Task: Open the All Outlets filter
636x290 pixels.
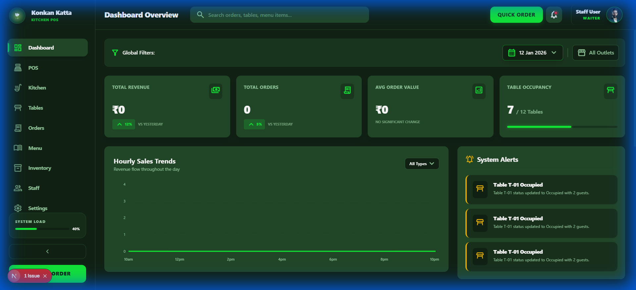Action: (x=595, y=53)
